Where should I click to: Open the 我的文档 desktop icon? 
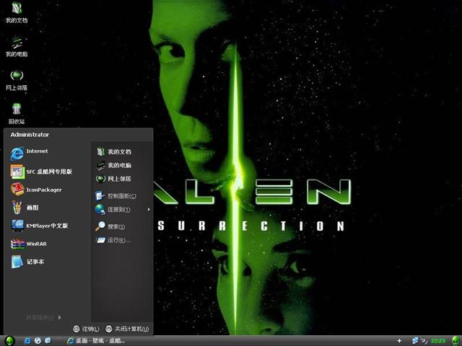coord(17,13)
